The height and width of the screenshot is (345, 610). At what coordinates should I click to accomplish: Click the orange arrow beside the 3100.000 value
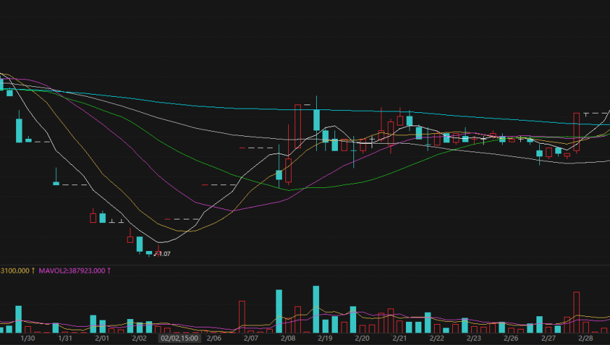(x=33, y=270)
